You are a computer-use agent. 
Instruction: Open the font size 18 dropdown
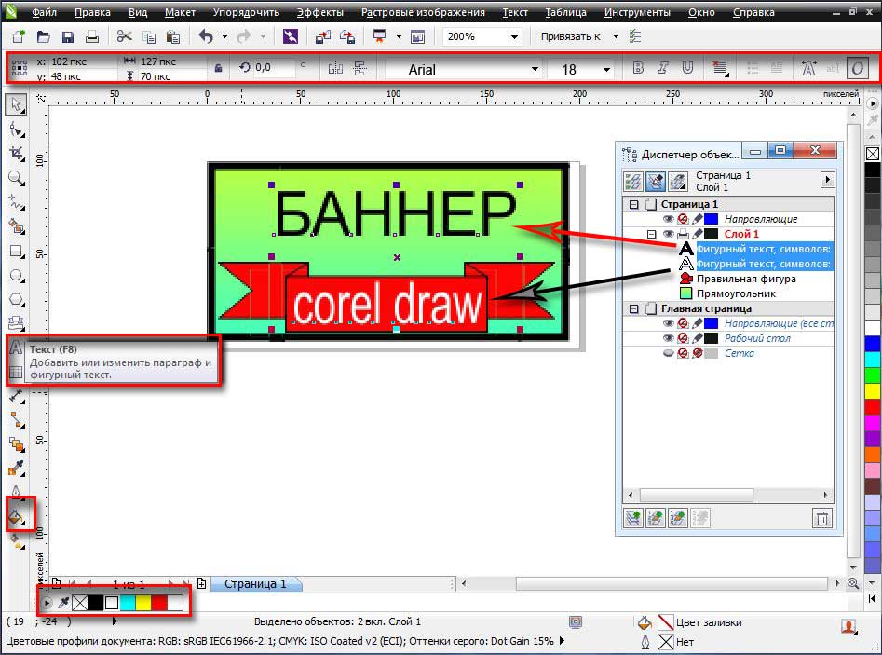tap(606, 69)
